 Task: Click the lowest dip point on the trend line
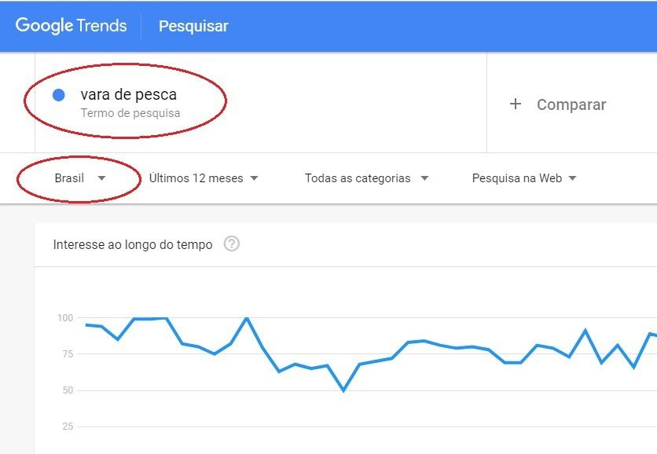coord(343,390)
